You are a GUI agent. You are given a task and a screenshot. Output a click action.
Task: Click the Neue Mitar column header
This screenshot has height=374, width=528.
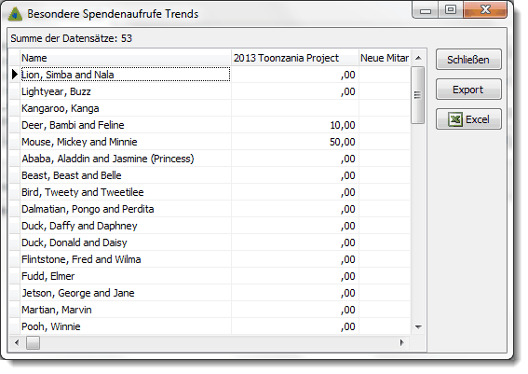[x=385, y=58]
